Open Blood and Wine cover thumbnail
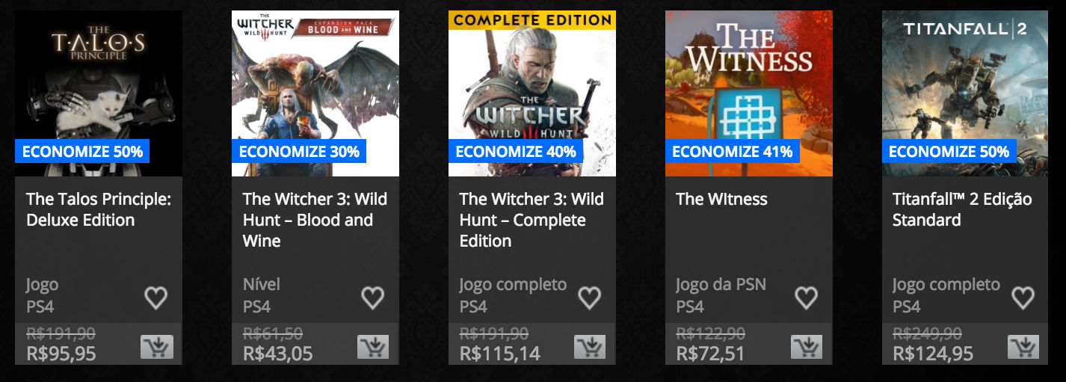 (x=315, y=93)
